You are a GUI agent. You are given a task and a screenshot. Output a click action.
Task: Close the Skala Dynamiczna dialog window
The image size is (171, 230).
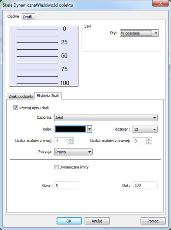coord(161,3)
